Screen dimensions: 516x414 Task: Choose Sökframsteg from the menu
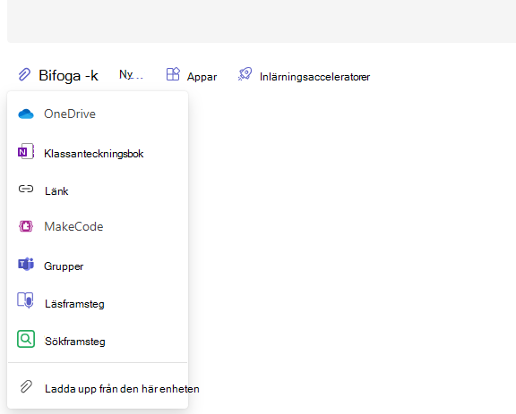pyautogui.click(x=98, y=341)
